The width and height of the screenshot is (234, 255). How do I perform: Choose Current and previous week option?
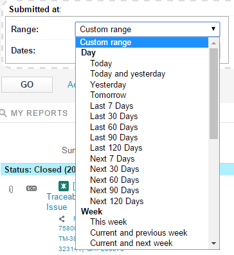click(x=139, y=232)
